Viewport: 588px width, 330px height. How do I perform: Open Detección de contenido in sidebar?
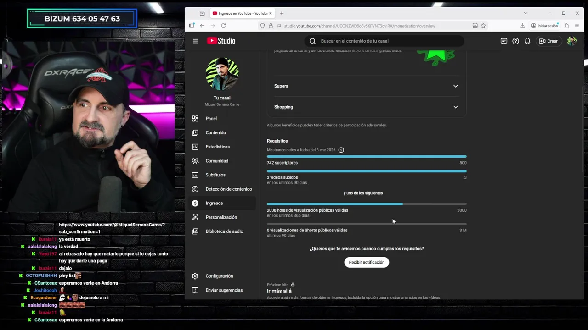(x=222, y=189)
